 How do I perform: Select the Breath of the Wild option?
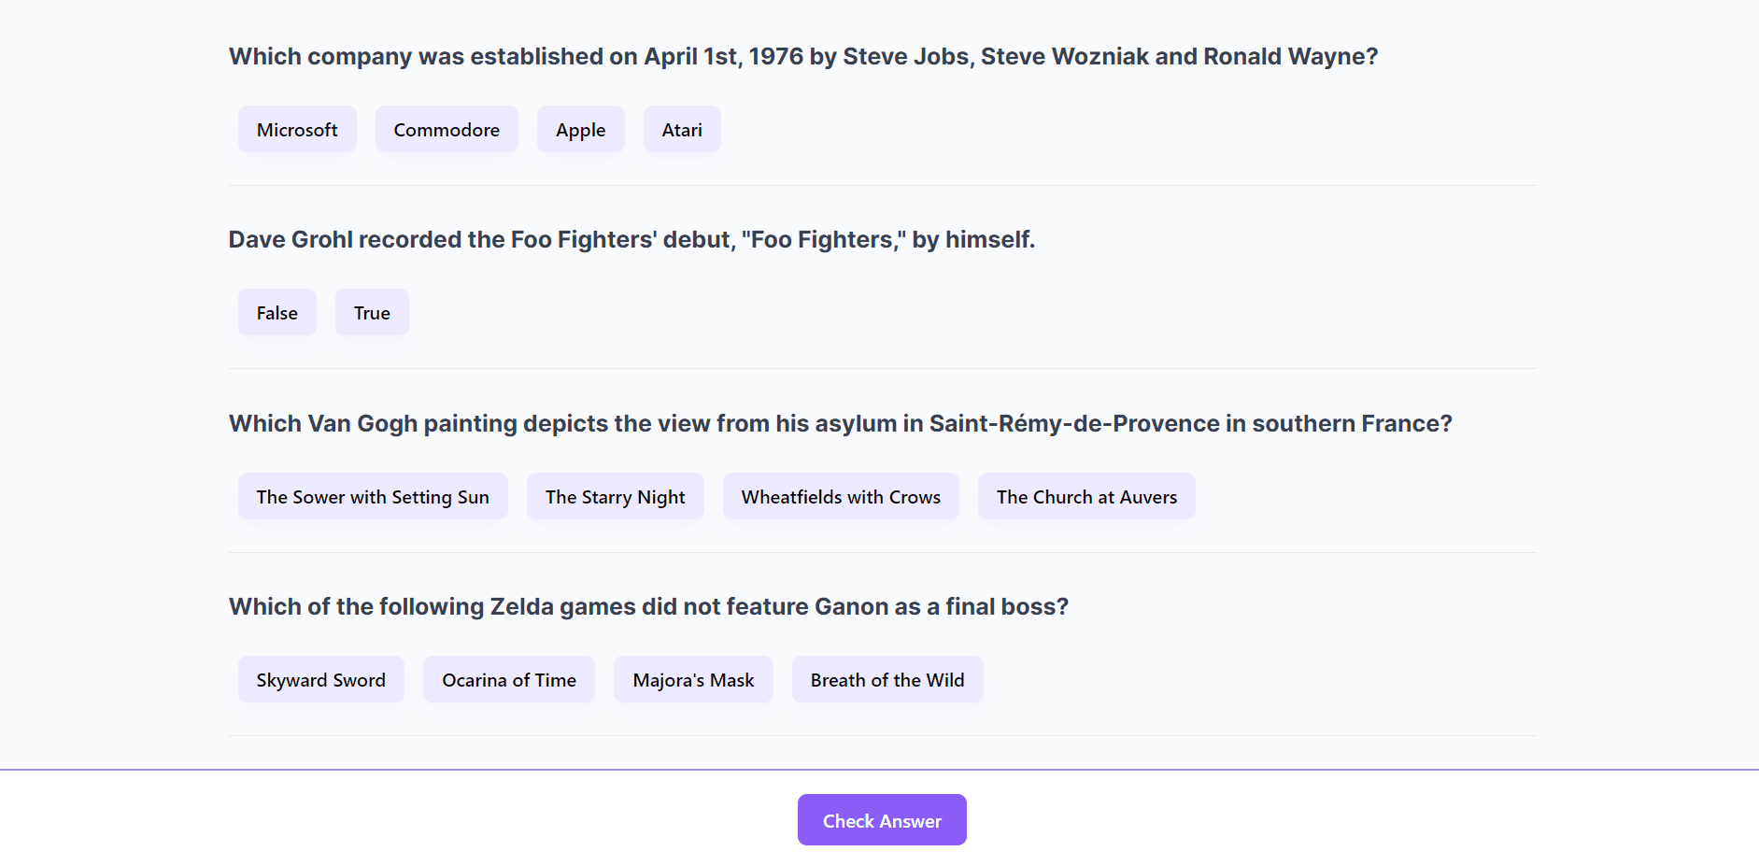coord(887,680)
